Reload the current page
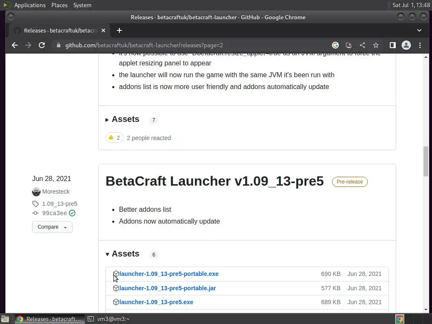This screenshot has height=324, width=432. pos(42,45)
